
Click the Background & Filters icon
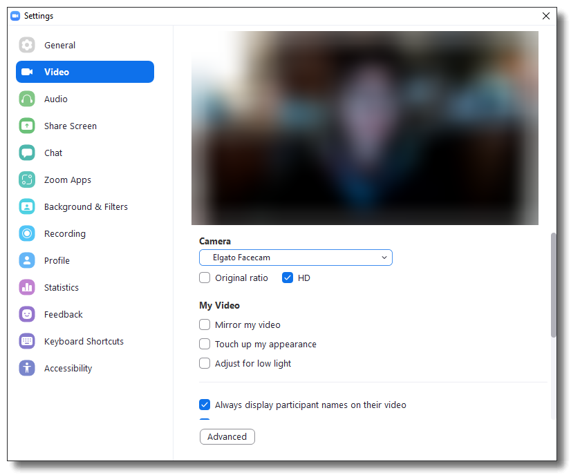click(27, 206)
